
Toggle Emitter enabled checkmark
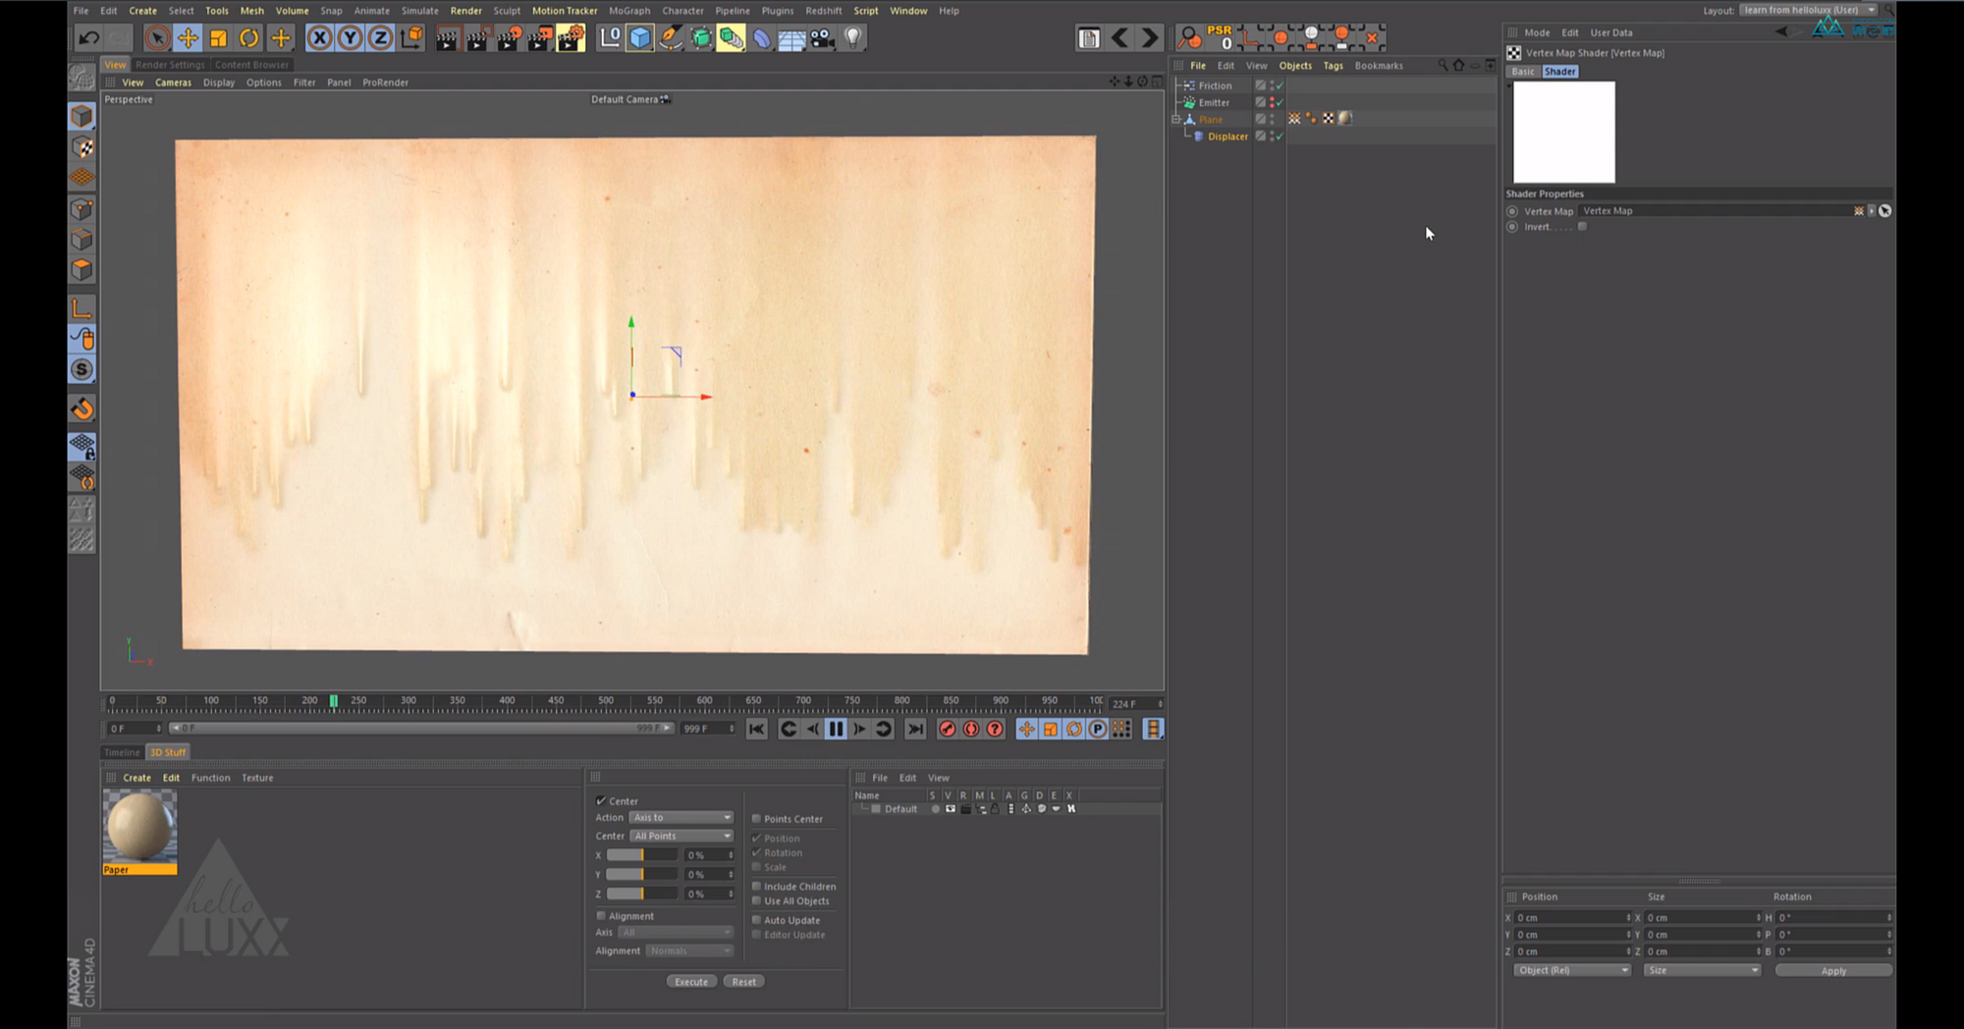coord(1280,102)
